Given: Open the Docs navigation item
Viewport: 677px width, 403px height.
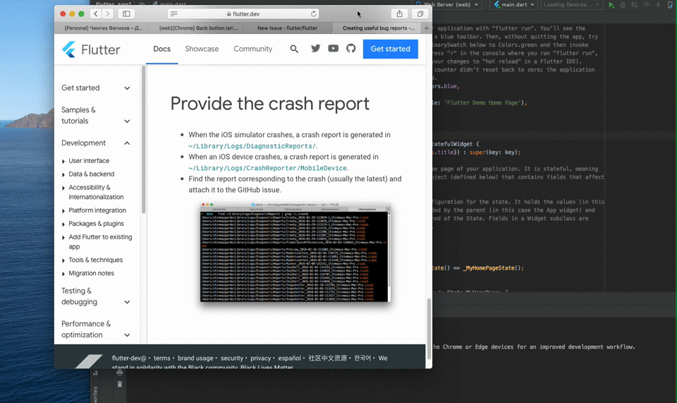Looking at the screenshot, I should [162, 49].
